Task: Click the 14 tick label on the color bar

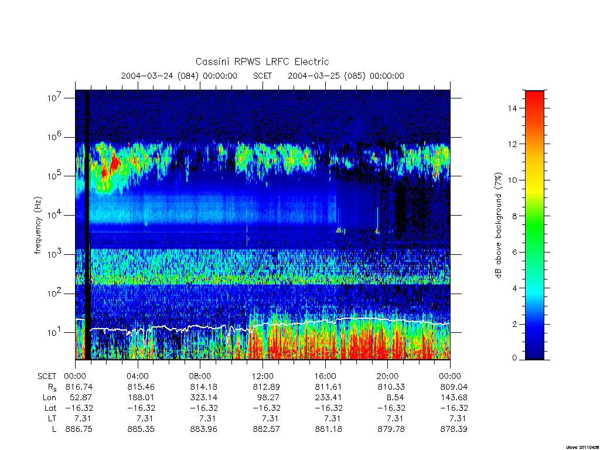Action: click(x=512, y=108)
